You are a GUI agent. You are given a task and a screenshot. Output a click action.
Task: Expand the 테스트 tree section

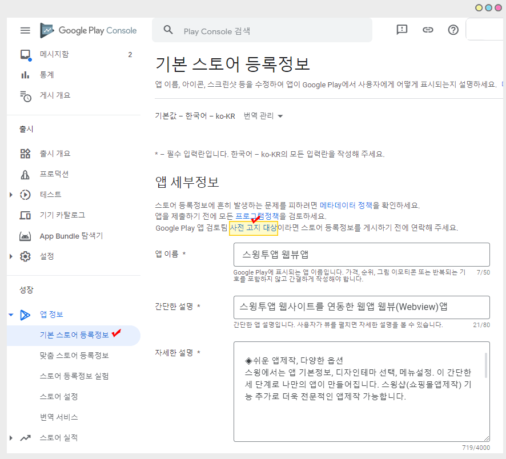(11, 195)
